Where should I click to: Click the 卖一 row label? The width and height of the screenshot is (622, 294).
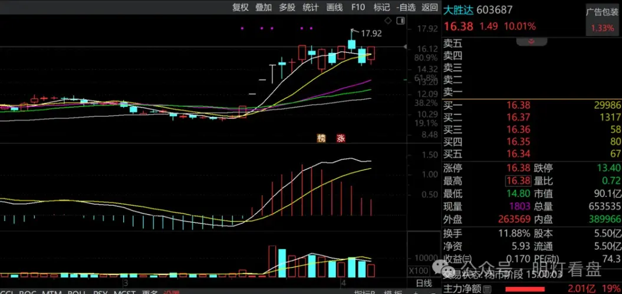(453, 92)
